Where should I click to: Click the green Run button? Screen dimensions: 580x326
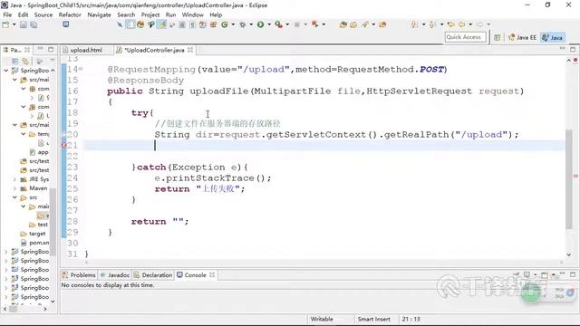[x=260, y=24]
